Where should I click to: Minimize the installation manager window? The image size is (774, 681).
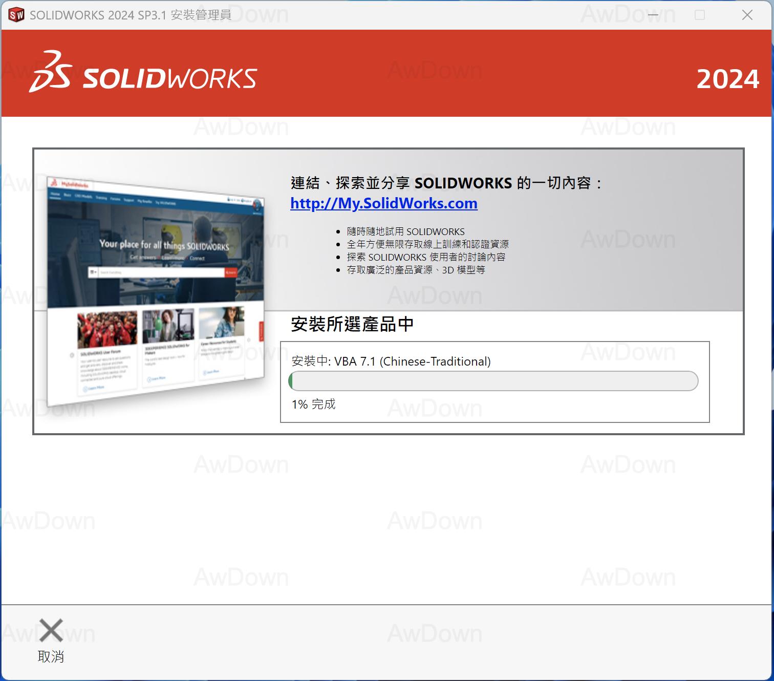653,15
